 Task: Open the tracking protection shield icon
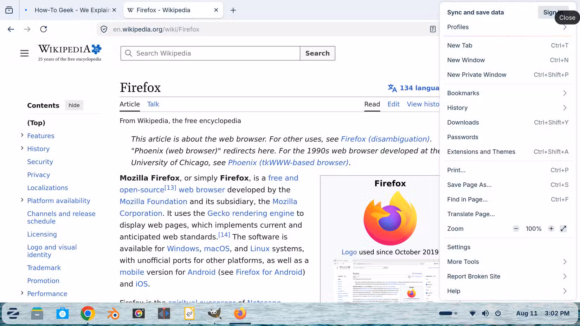click(104, 29)
